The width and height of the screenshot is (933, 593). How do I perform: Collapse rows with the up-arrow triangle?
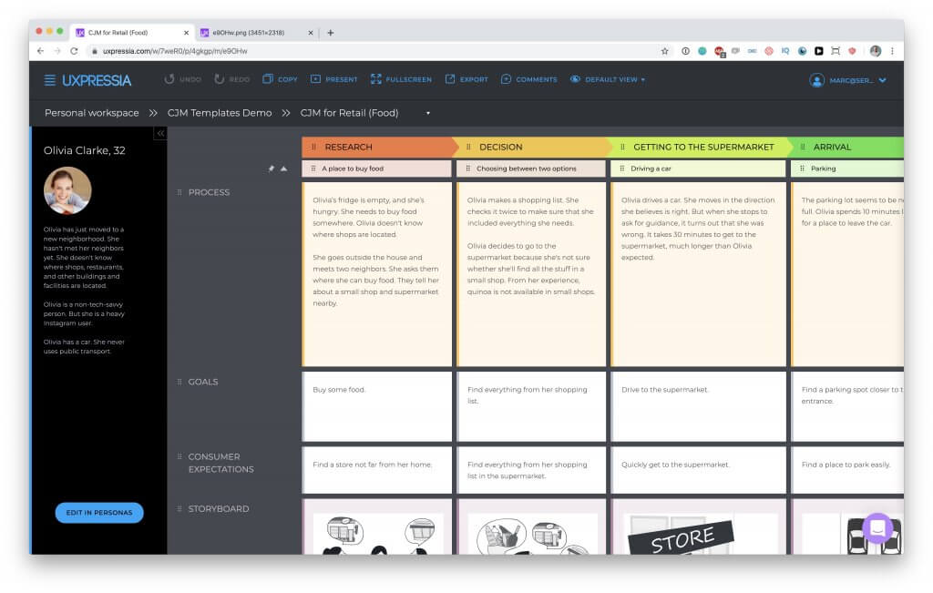[x=284, y=169]
